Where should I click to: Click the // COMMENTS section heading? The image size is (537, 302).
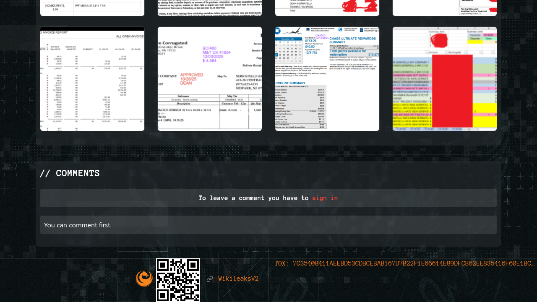(x=70, y=173)
